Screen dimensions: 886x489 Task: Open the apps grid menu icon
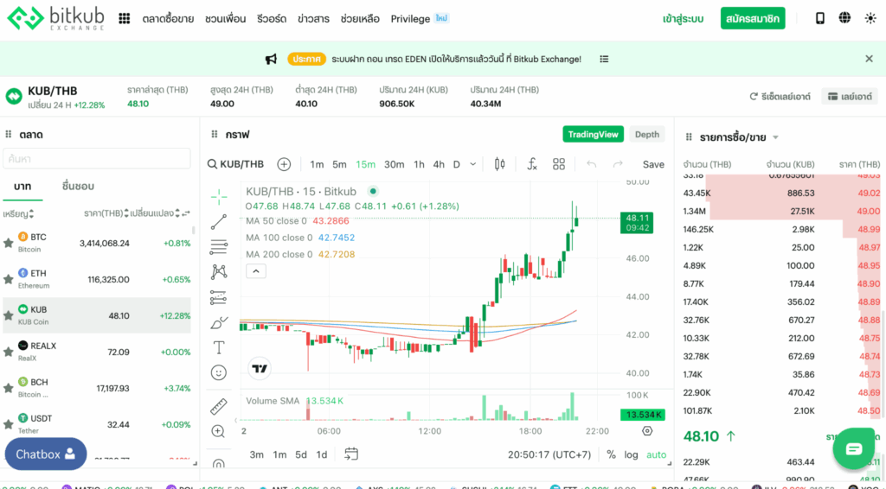(x=125, y=18)
